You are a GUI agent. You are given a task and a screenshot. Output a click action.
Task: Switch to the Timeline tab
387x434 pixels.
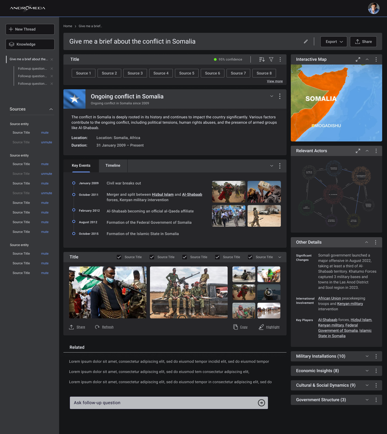point(113,166)
